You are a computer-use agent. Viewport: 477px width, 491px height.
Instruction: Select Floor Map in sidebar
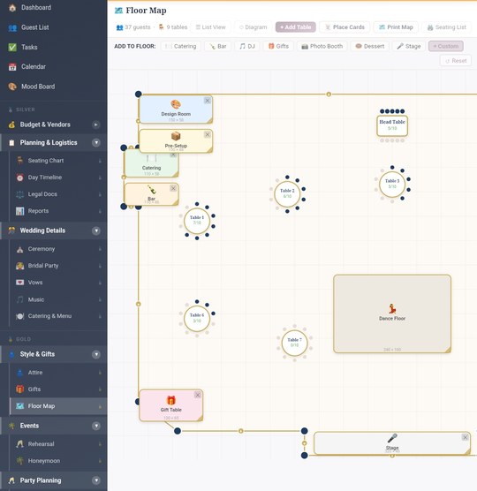coord(58,406)
